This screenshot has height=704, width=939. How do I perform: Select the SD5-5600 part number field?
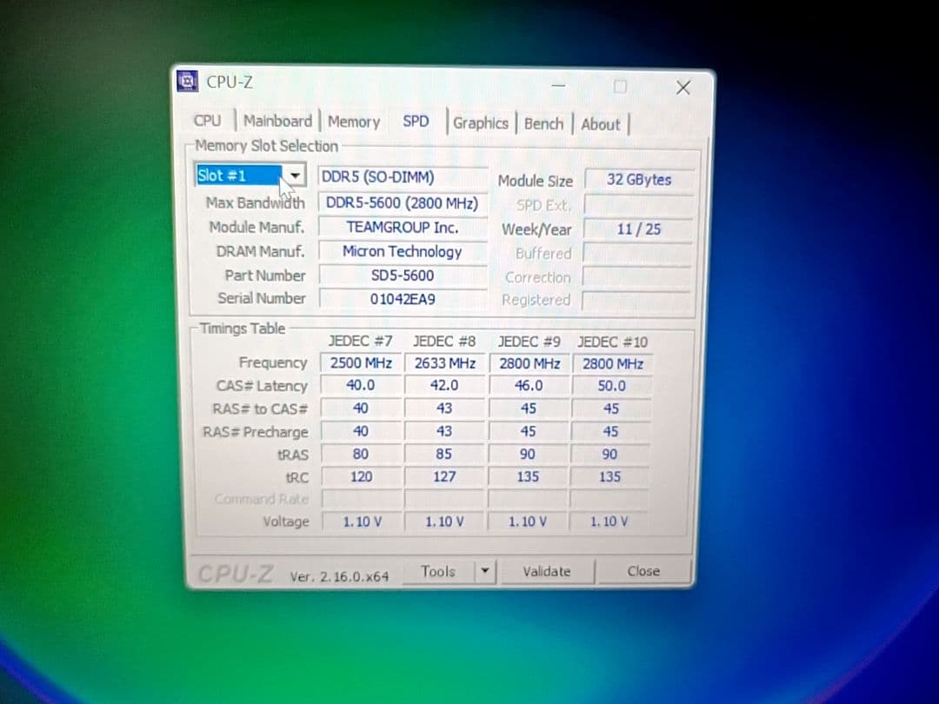[402, 276]
